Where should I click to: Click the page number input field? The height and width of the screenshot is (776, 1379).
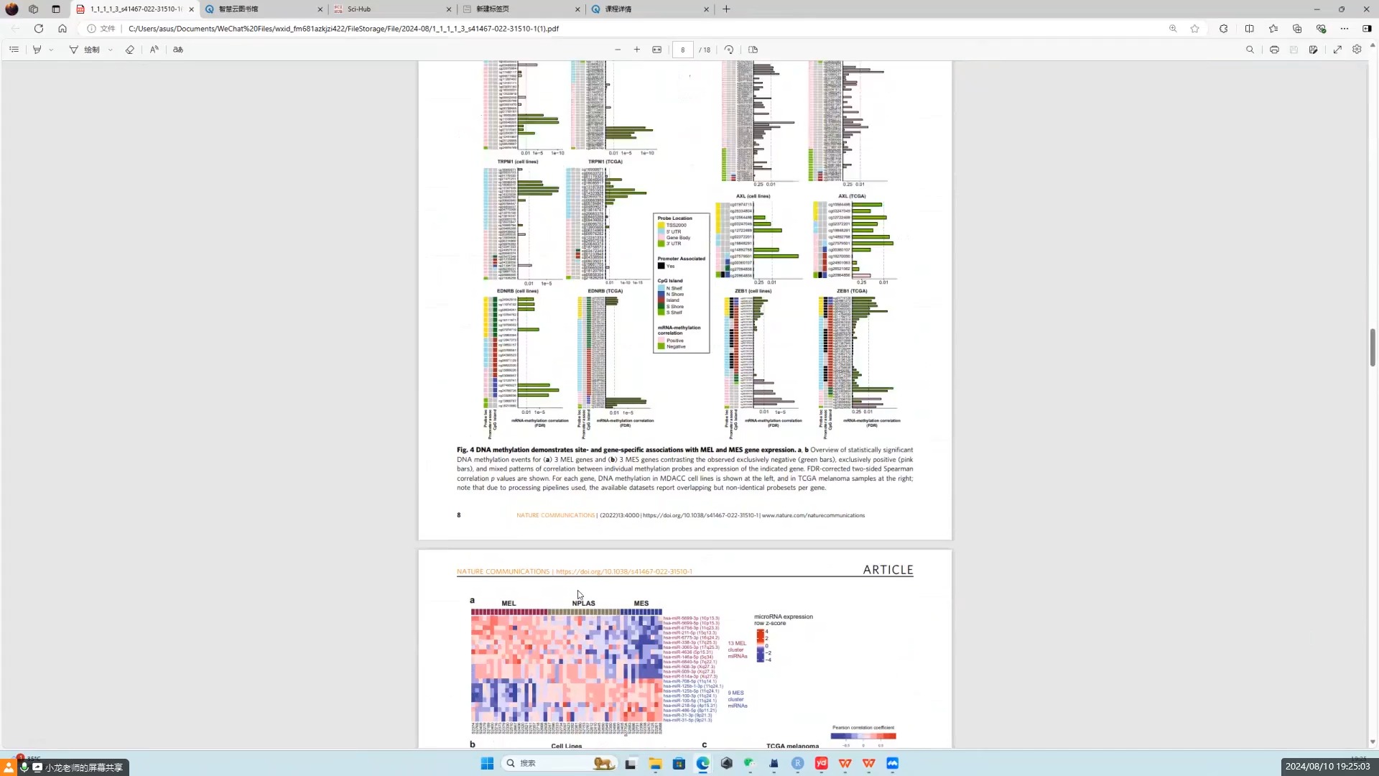(682, 50)
